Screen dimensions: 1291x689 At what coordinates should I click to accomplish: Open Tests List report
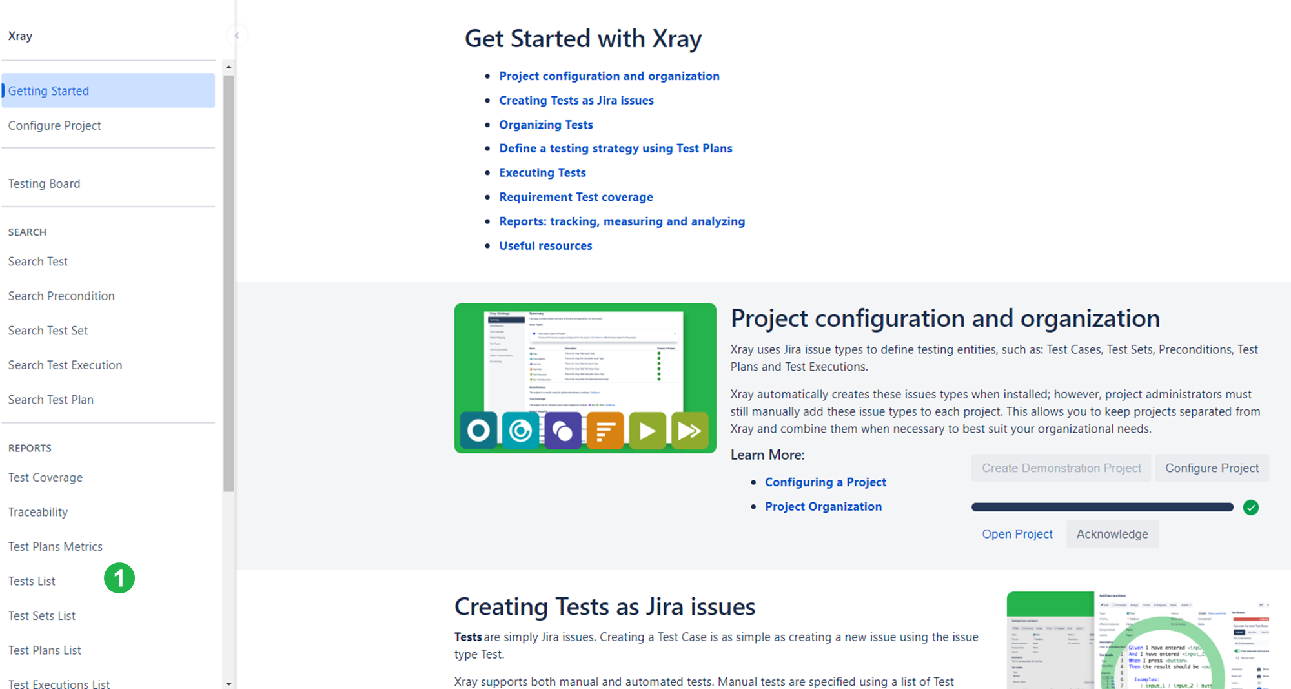click(x=108, y=581)
